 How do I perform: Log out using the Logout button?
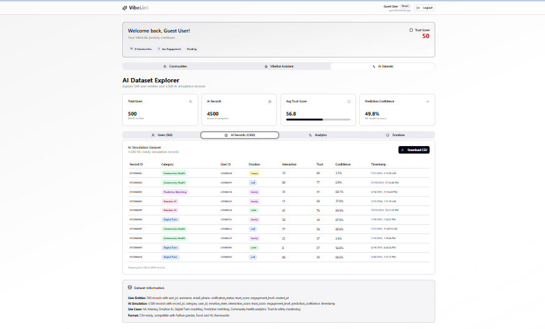pos(425,7)
